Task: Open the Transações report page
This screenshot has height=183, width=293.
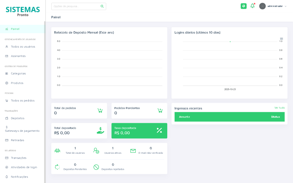Action: tap(18, 158)
